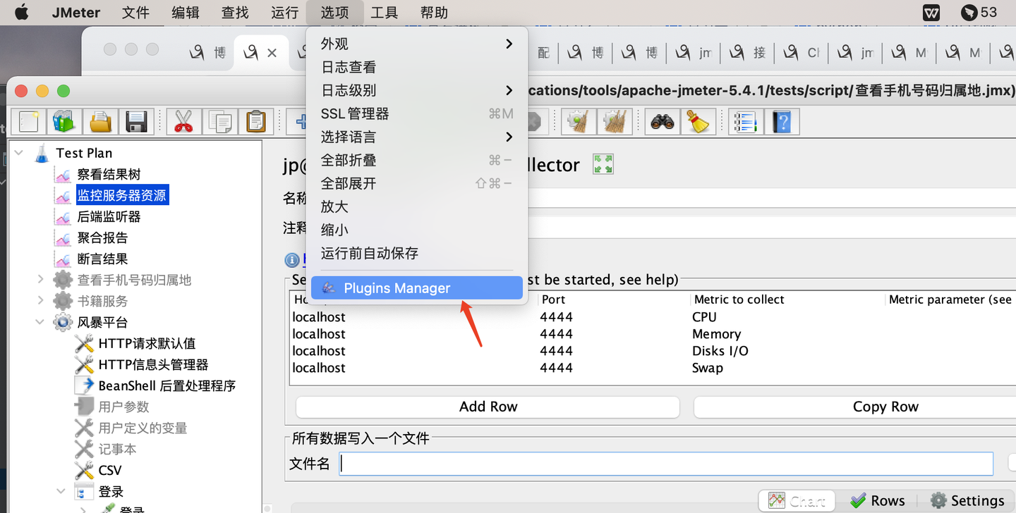Open search with the binoculars icon

tap(662, 121)
